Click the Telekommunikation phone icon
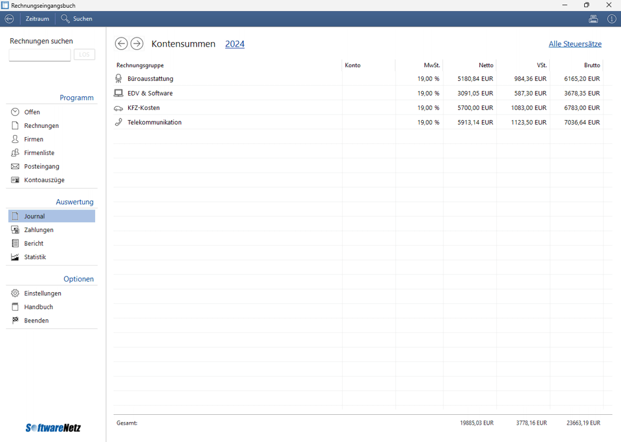The image size is (621, 442). 118,122
